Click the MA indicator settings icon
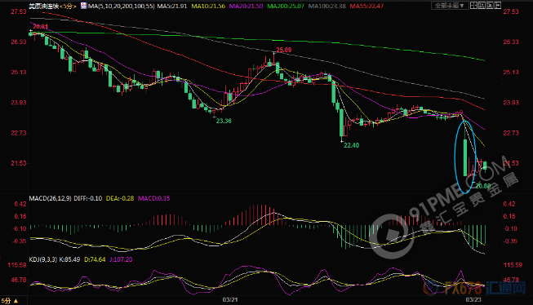Screen dimensions: 533x305 pos(83,6)
